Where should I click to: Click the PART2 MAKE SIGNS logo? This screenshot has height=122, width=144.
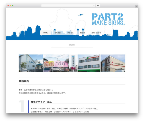(109, 19)
